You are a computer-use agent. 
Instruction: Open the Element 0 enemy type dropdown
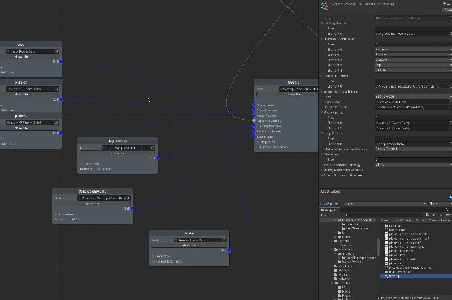point(412,50)
